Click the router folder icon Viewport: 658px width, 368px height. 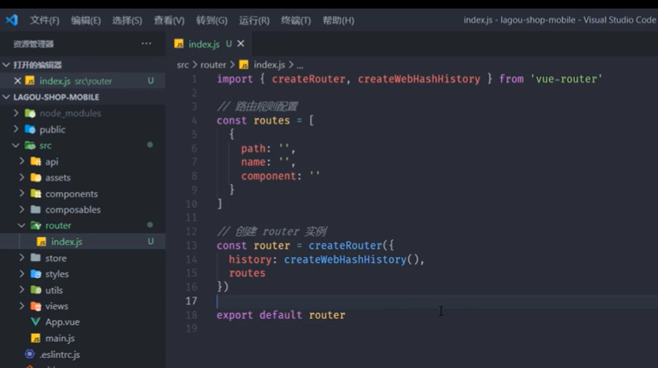36,226
